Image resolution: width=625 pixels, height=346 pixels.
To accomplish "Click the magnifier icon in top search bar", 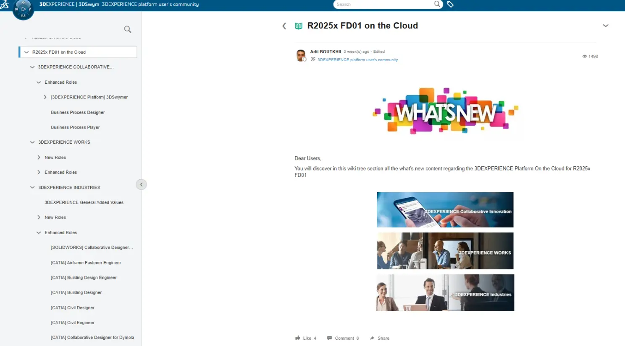I will pos(437,4).
